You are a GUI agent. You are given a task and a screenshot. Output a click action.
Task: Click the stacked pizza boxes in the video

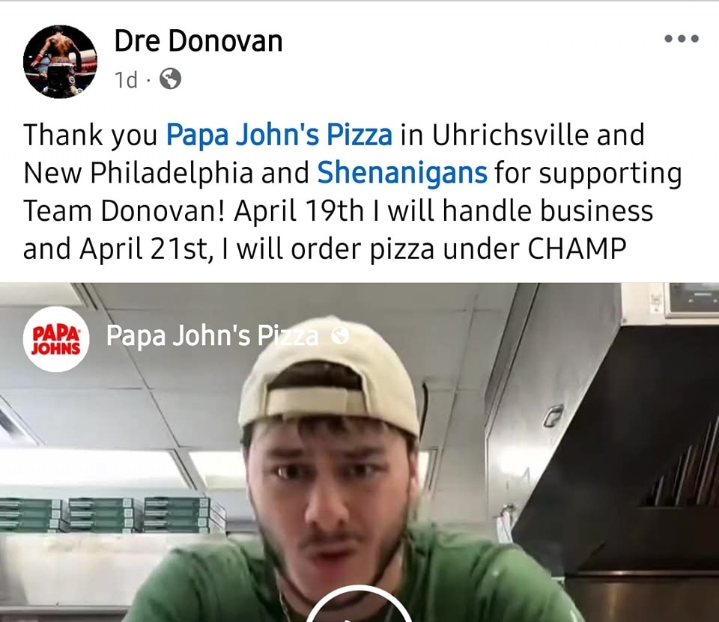(x=112, y=515)
